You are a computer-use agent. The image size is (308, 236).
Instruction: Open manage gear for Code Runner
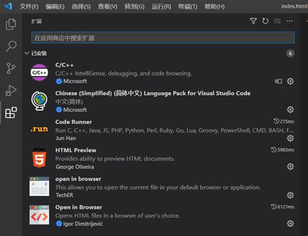[290, 138]
